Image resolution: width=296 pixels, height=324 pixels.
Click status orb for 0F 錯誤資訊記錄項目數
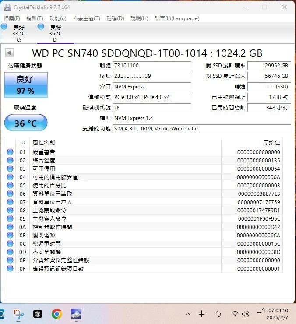tap(10, 268)
